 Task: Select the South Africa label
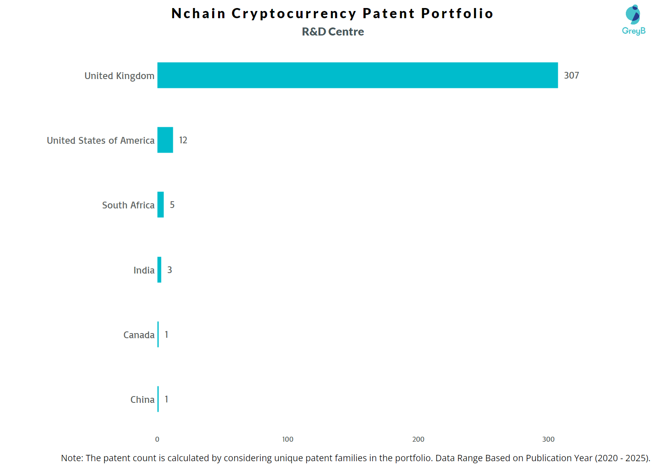pyautogui.click(x=128, y=205)
